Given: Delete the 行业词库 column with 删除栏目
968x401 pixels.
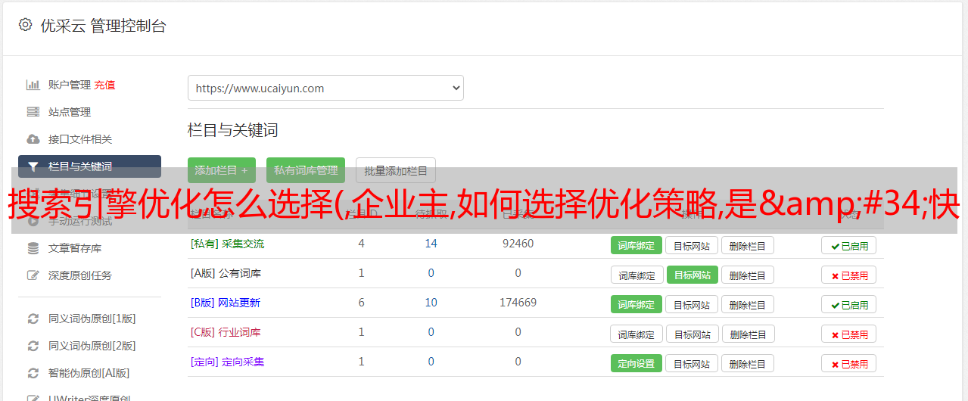Looking at the screenshot, I should point(748,334).
